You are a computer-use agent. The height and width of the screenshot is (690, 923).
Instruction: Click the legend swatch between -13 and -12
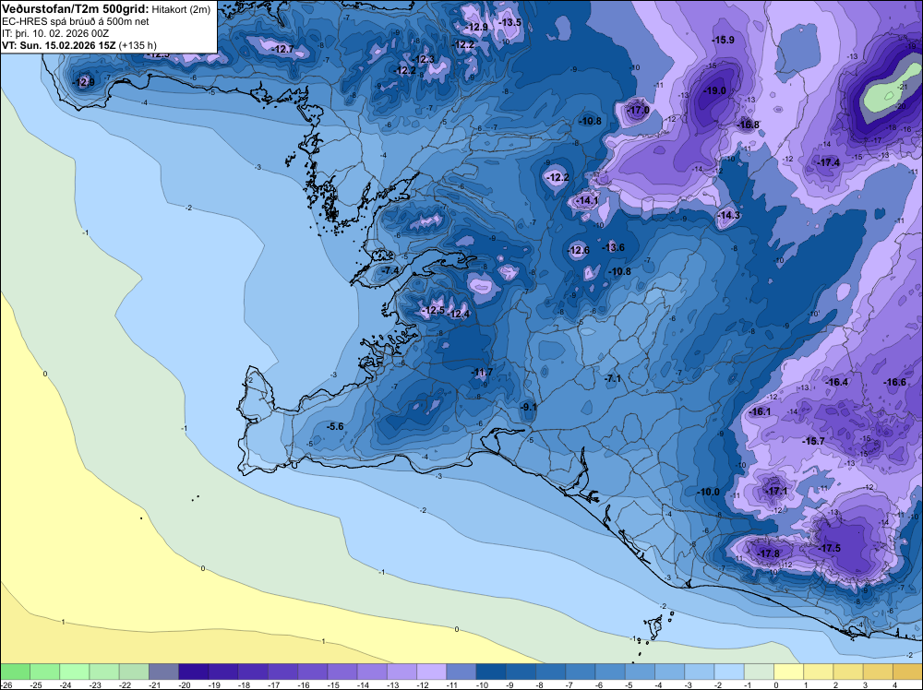point(402,672)
